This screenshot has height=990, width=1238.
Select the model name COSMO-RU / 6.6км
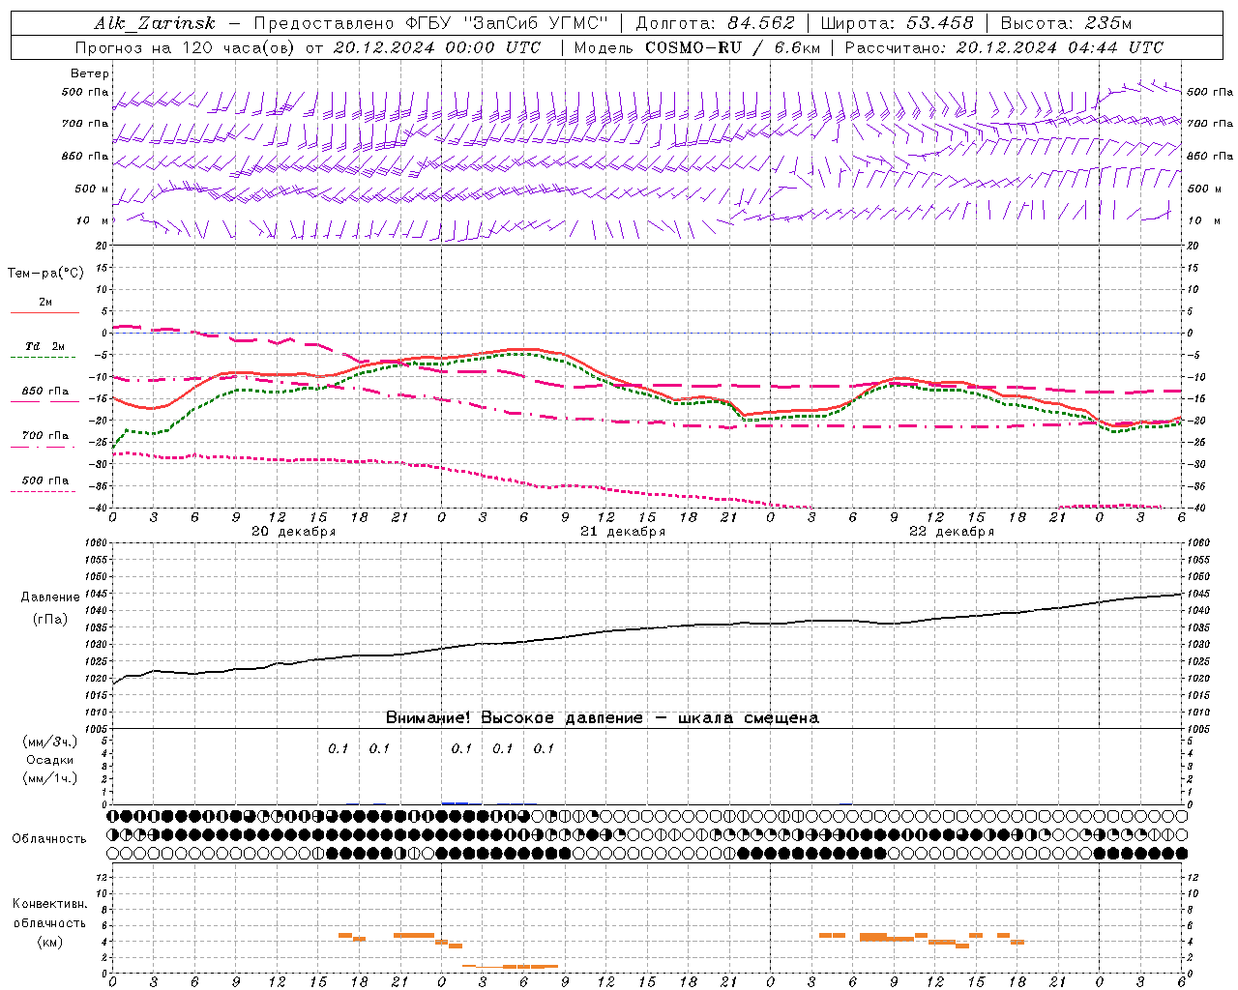coord(731,47)
